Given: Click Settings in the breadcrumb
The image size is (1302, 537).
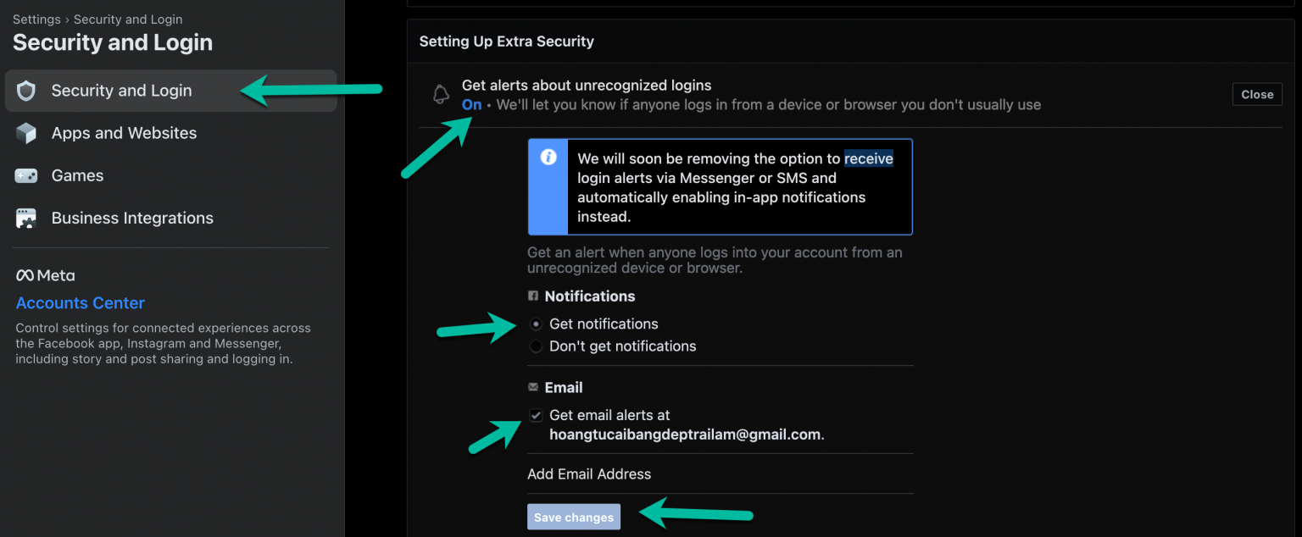Looking at the screenshot, I should tap(36, 19).
